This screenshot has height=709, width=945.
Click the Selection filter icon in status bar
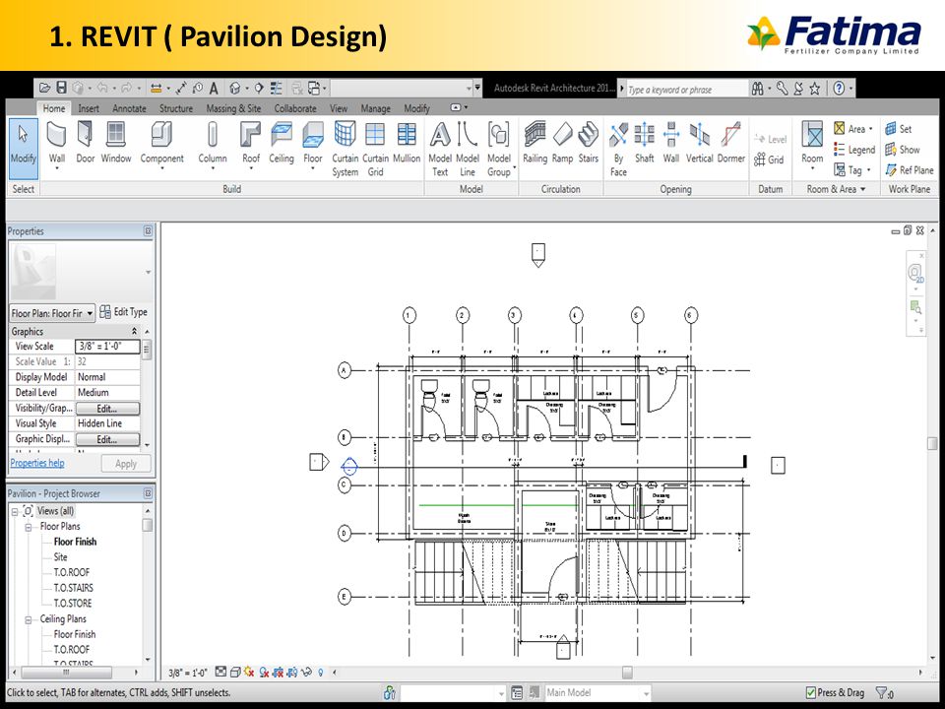884,693
